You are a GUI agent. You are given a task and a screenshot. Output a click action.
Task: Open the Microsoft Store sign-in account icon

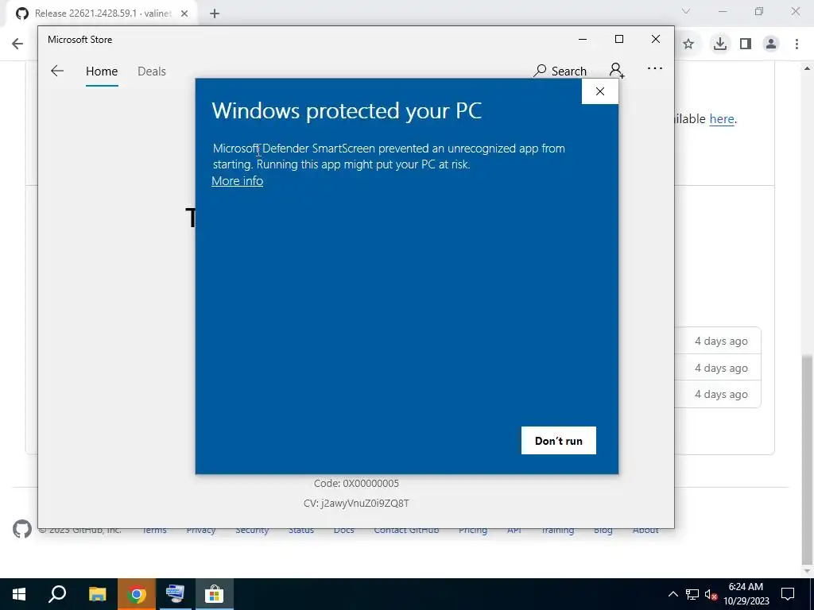616,70
